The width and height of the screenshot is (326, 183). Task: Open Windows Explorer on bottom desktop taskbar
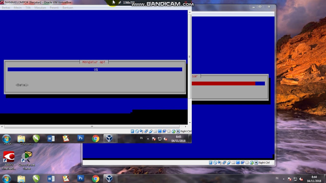(21, 179)
